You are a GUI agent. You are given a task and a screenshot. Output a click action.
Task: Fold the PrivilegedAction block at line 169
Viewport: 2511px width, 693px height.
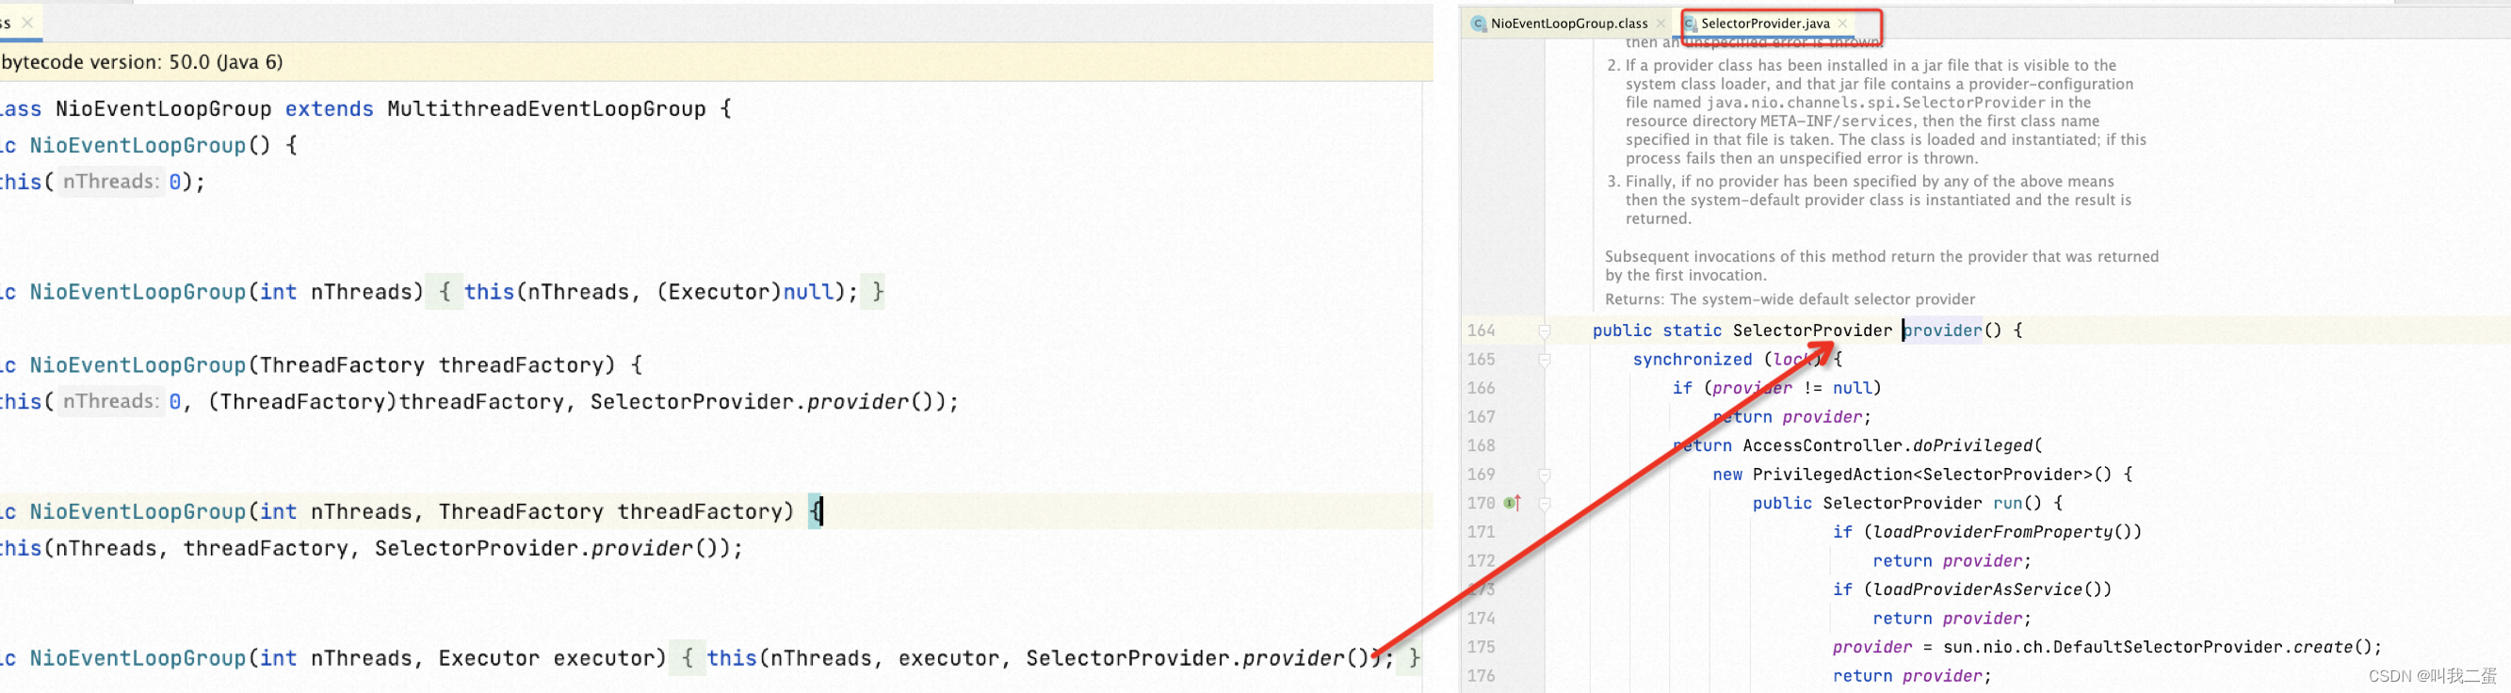tap(1545, 475)
